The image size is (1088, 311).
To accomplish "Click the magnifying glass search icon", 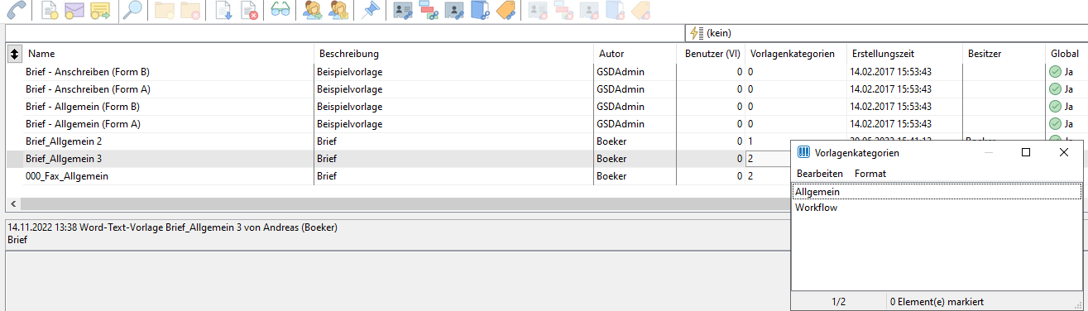I will (x=132, y=10).
